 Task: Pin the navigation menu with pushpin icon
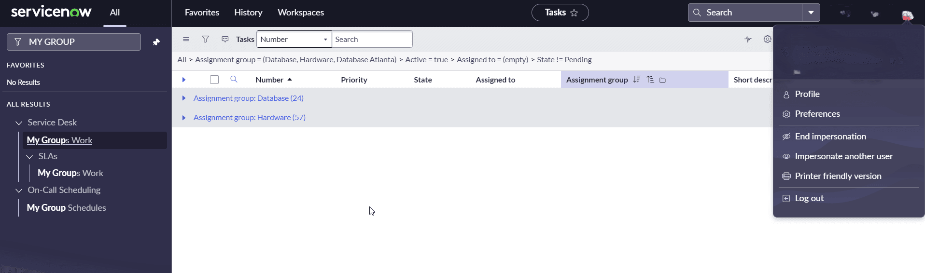(x=156, y=42)
